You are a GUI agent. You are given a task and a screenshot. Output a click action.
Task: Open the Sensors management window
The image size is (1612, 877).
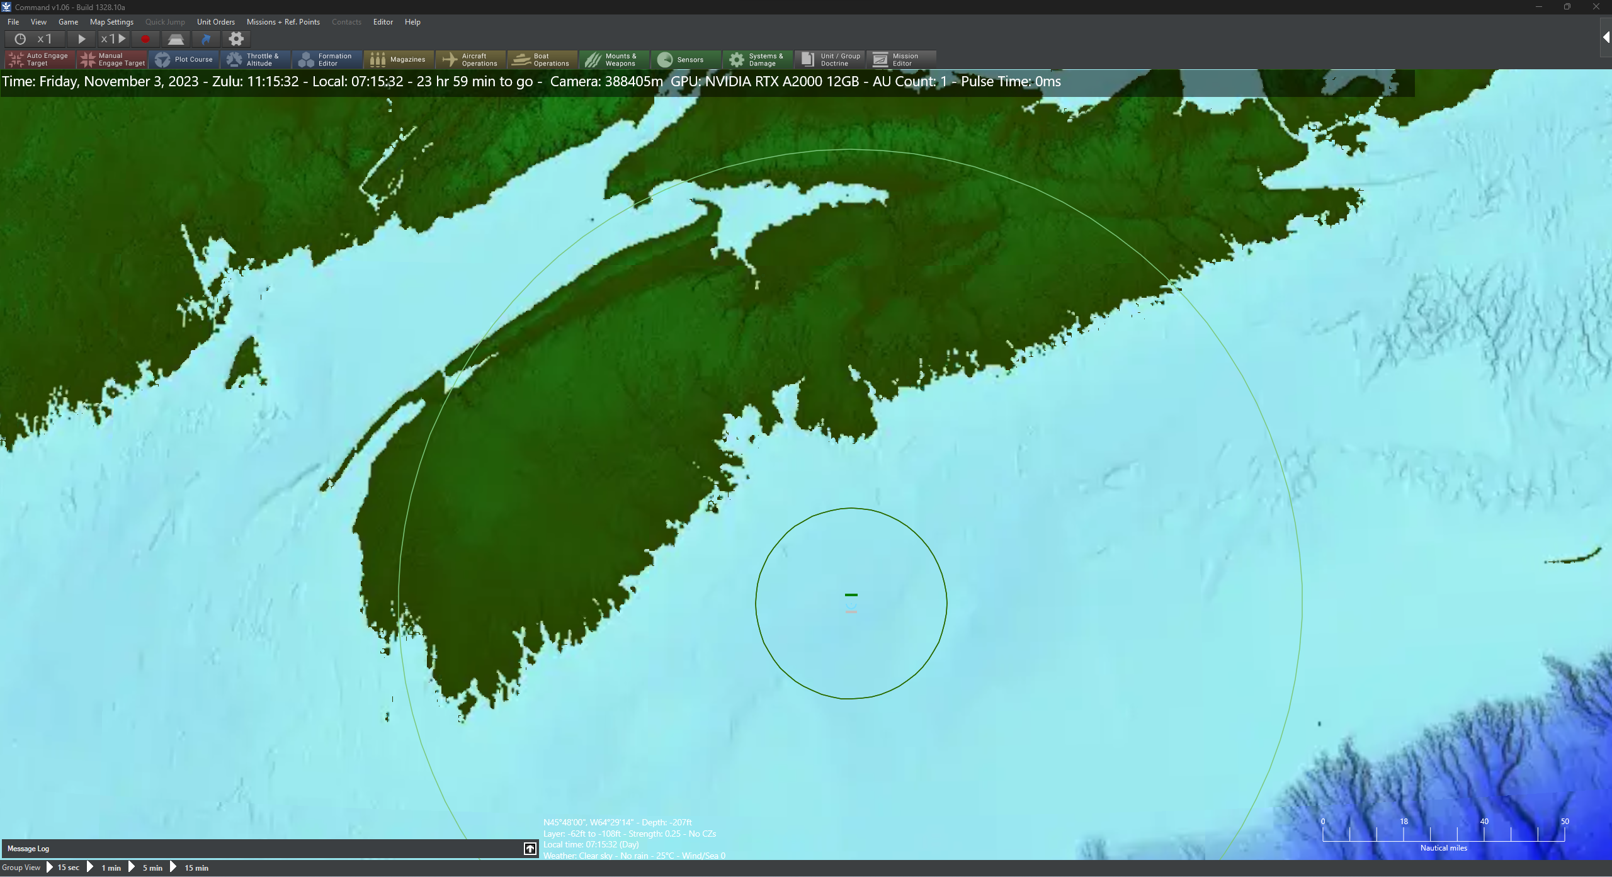tap(686, 59)
